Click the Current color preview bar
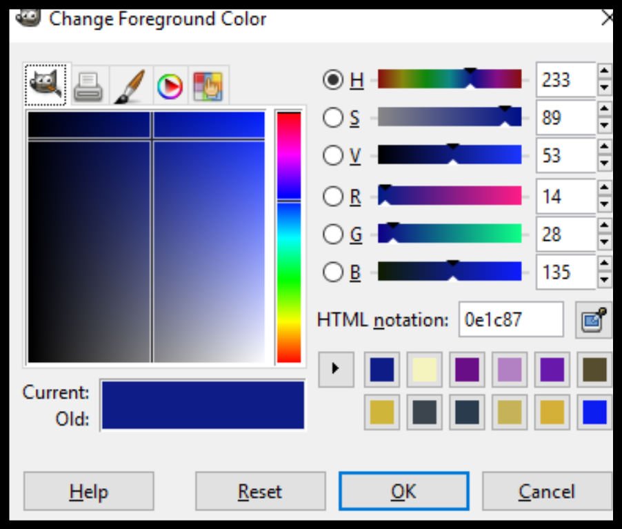This screenshot has height=529, width=622. (203, 393)
